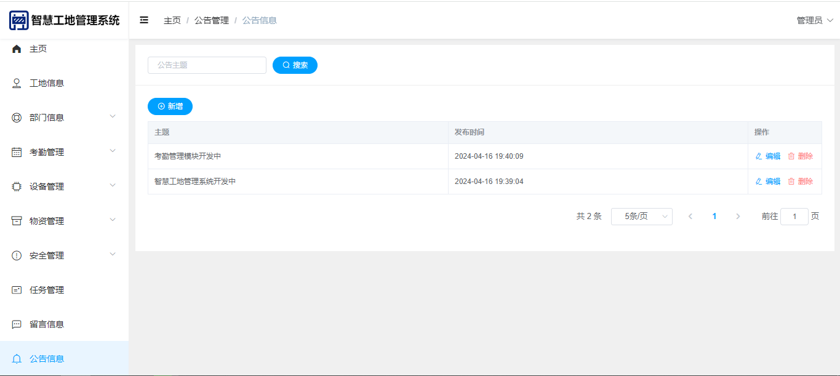Open 主页 in the sidebar
This screenshot has height=376, width=840.
(64, 49)
